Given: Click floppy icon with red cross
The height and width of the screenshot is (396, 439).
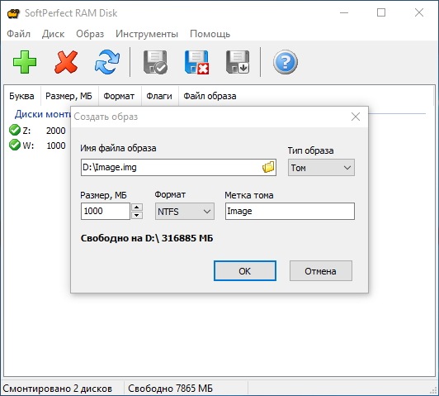Looking at the screenshot, I should tap(197, 62).
